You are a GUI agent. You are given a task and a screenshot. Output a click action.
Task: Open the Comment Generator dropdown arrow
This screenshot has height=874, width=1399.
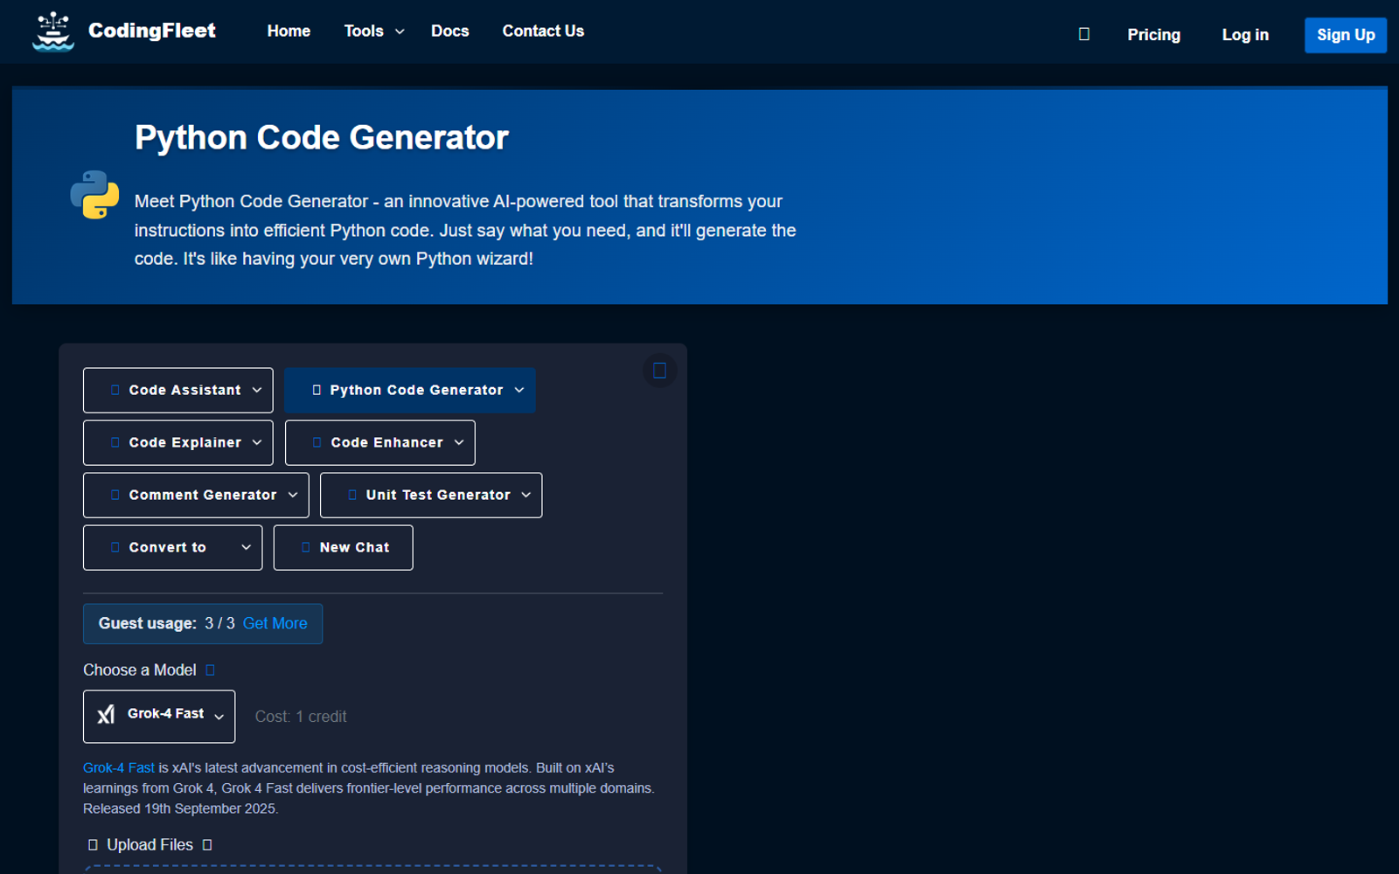click(x=293, y=495)
